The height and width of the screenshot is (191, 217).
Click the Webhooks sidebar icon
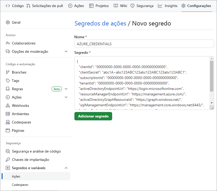pos(8,106)
